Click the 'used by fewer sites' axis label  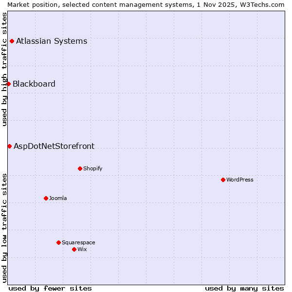[x=50, y=288]
